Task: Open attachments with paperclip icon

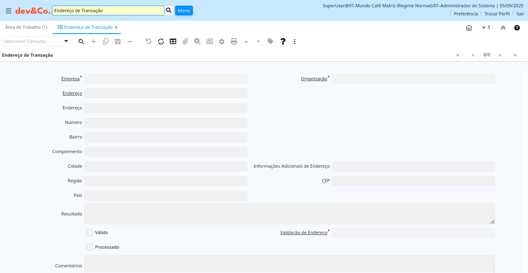Action: click(185, 41)
